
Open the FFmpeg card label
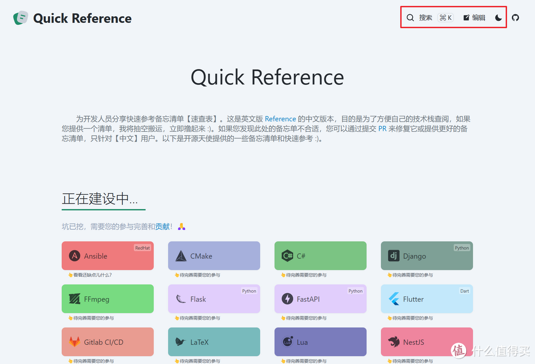97,299
